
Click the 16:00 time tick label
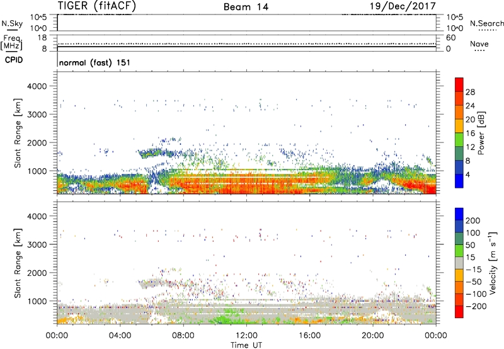coord(309,336)
